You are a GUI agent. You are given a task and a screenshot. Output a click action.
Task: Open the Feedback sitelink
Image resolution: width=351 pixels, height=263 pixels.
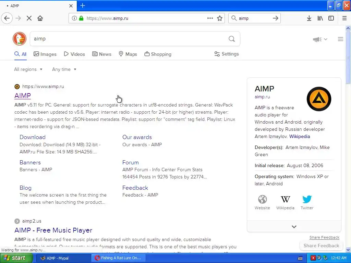coord(135,188)
